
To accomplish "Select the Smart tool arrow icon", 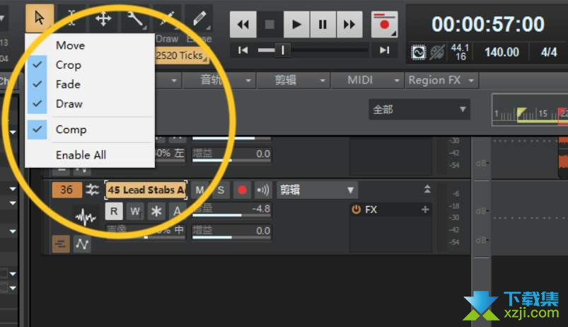I will click(x=40, y=18).
